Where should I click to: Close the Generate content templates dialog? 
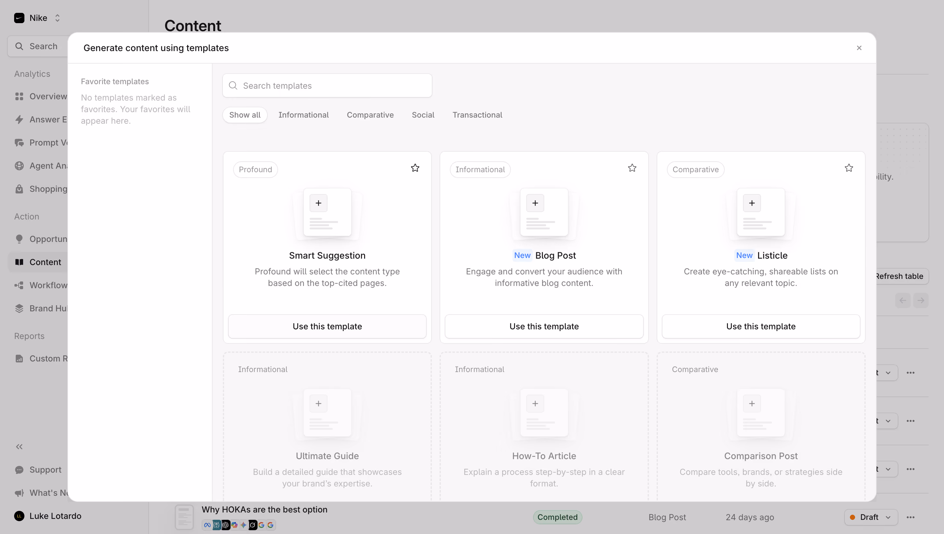[859, 48]
